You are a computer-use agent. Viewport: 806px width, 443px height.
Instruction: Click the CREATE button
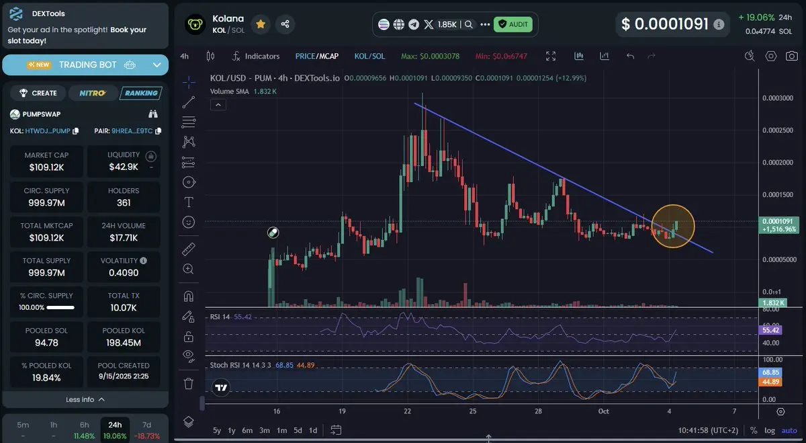(38, 93)
